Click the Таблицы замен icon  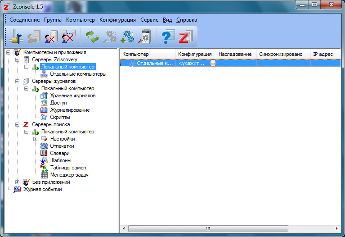coord(44,168)
